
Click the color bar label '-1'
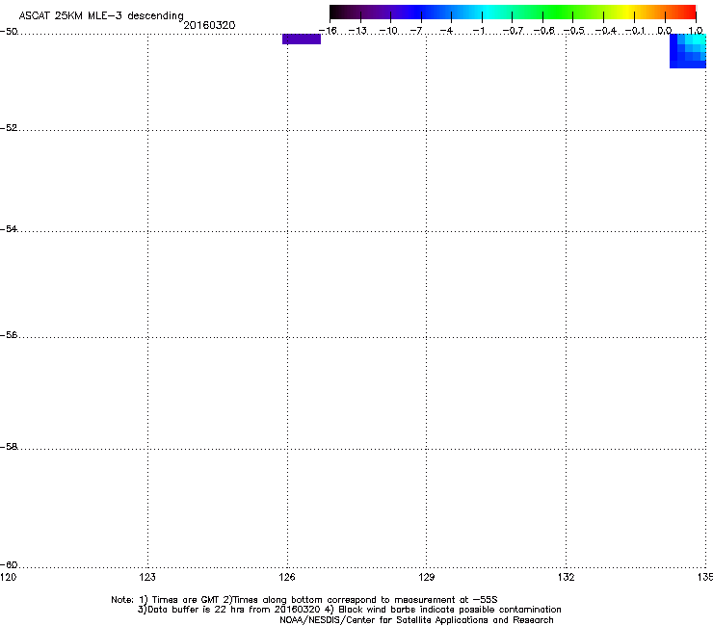479,31
